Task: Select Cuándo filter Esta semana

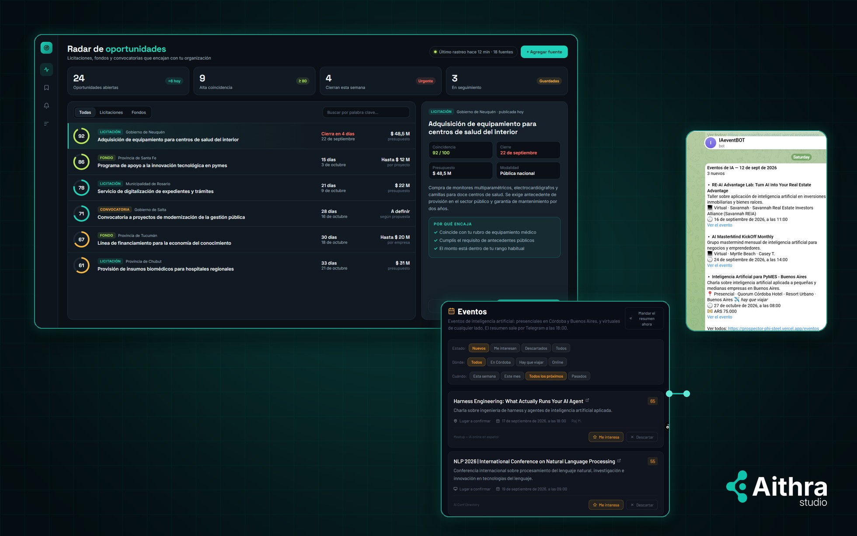Action: click(x=484, y=376)
